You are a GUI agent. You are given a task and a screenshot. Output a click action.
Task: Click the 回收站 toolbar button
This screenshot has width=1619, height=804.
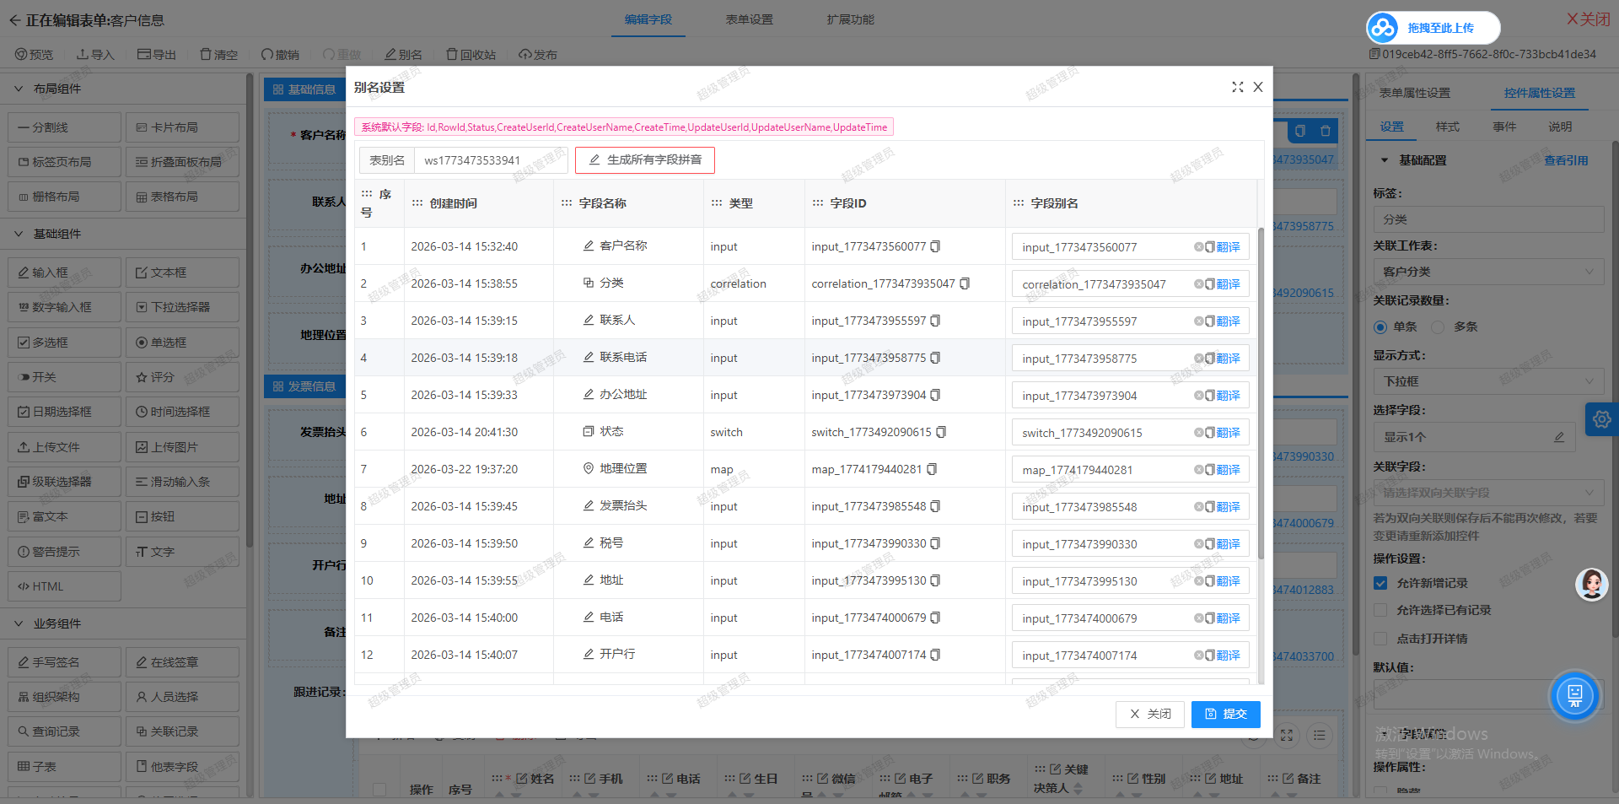click(471, 55)
